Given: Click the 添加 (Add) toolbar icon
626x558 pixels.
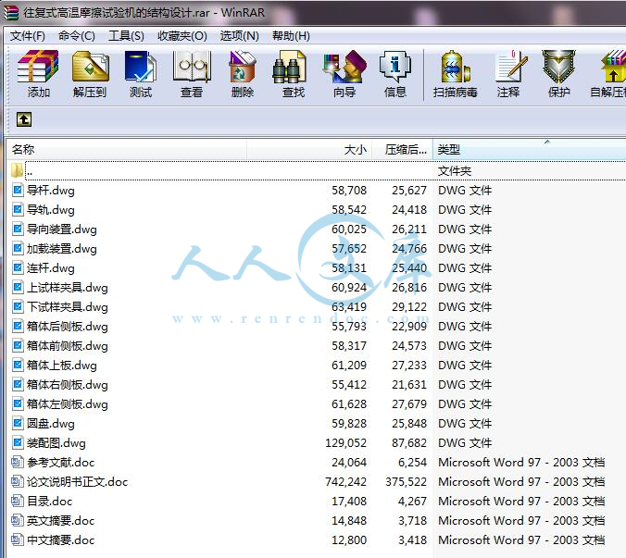Looking at the screenshot, I should 38,74.
